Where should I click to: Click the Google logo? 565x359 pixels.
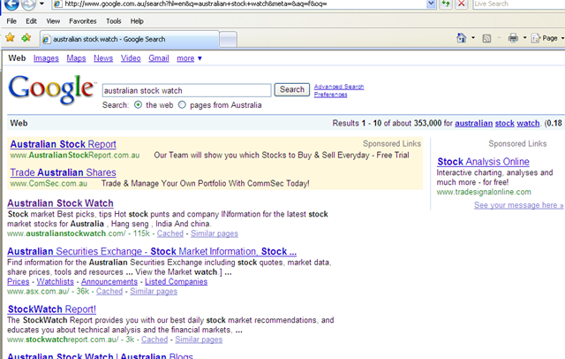[51, 89]
